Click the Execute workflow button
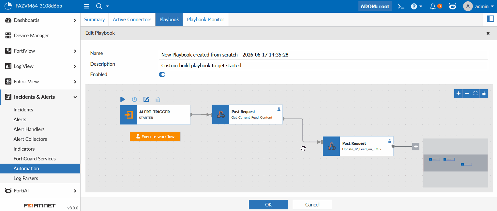This screenshot has width=497, height=211. pos(155,137)
